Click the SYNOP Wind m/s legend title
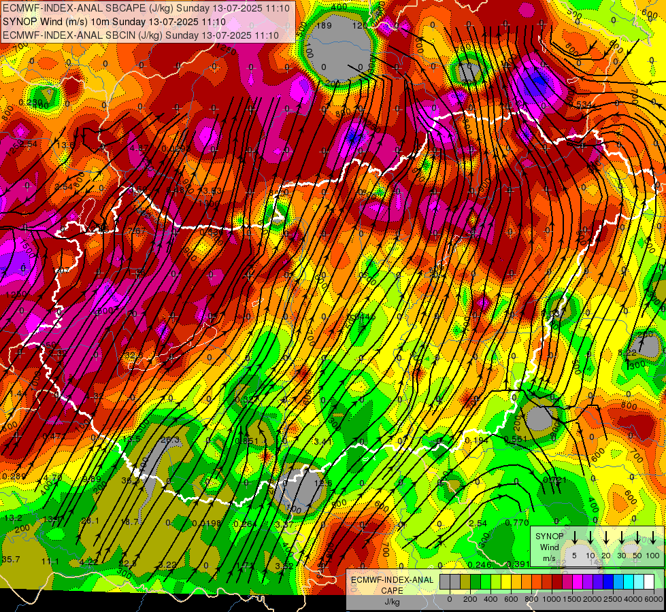The width and height of the screenshot is (666, 612). 549,547
